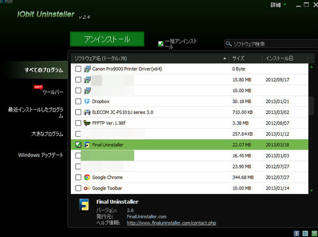The image size is (318, 237).
Task: Click the 257.64 KB size cell
Action: (242, 134)
